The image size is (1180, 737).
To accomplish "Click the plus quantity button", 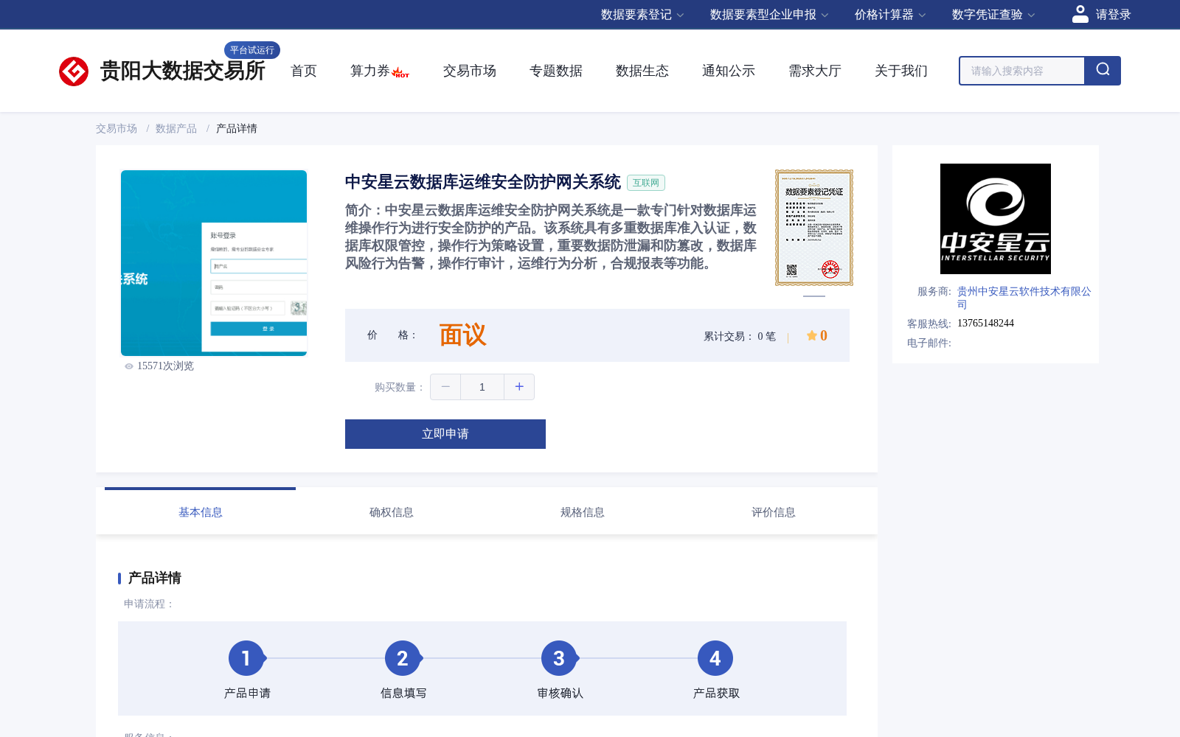I will point(519,387).
